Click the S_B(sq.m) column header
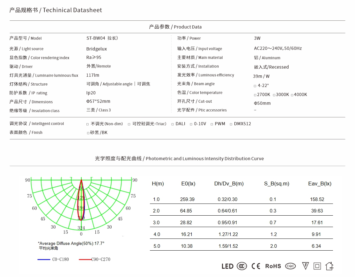The width and height of the screenshot is (355, 277). (277, 184)
